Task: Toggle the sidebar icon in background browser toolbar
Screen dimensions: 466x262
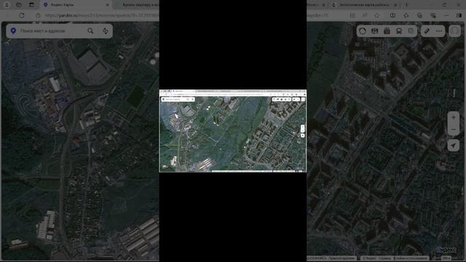Action: (459, 15)
